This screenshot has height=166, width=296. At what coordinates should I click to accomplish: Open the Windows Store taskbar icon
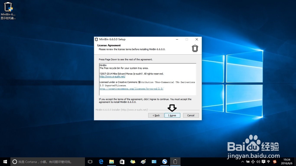pos(122,162)
